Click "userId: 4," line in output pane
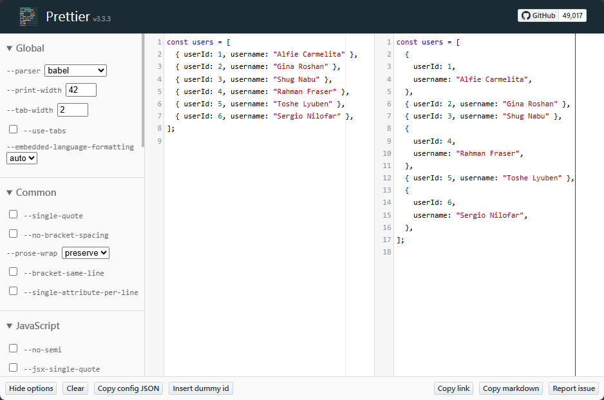 tap(434, 141)
